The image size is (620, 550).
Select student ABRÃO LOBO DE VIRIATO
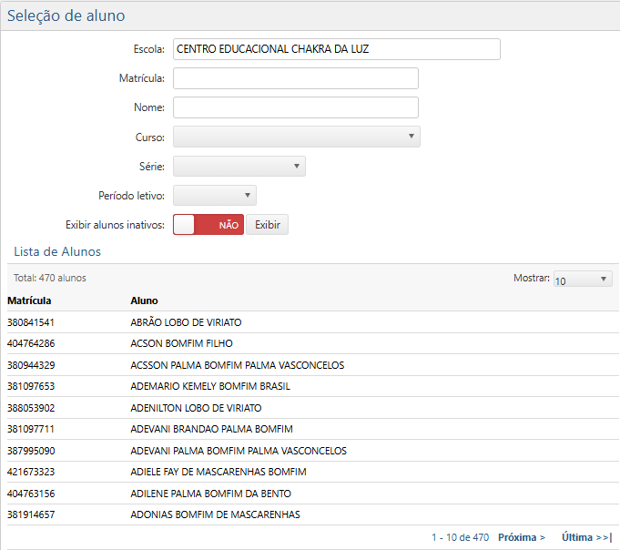pyautogui.click(x=186, y=322)
